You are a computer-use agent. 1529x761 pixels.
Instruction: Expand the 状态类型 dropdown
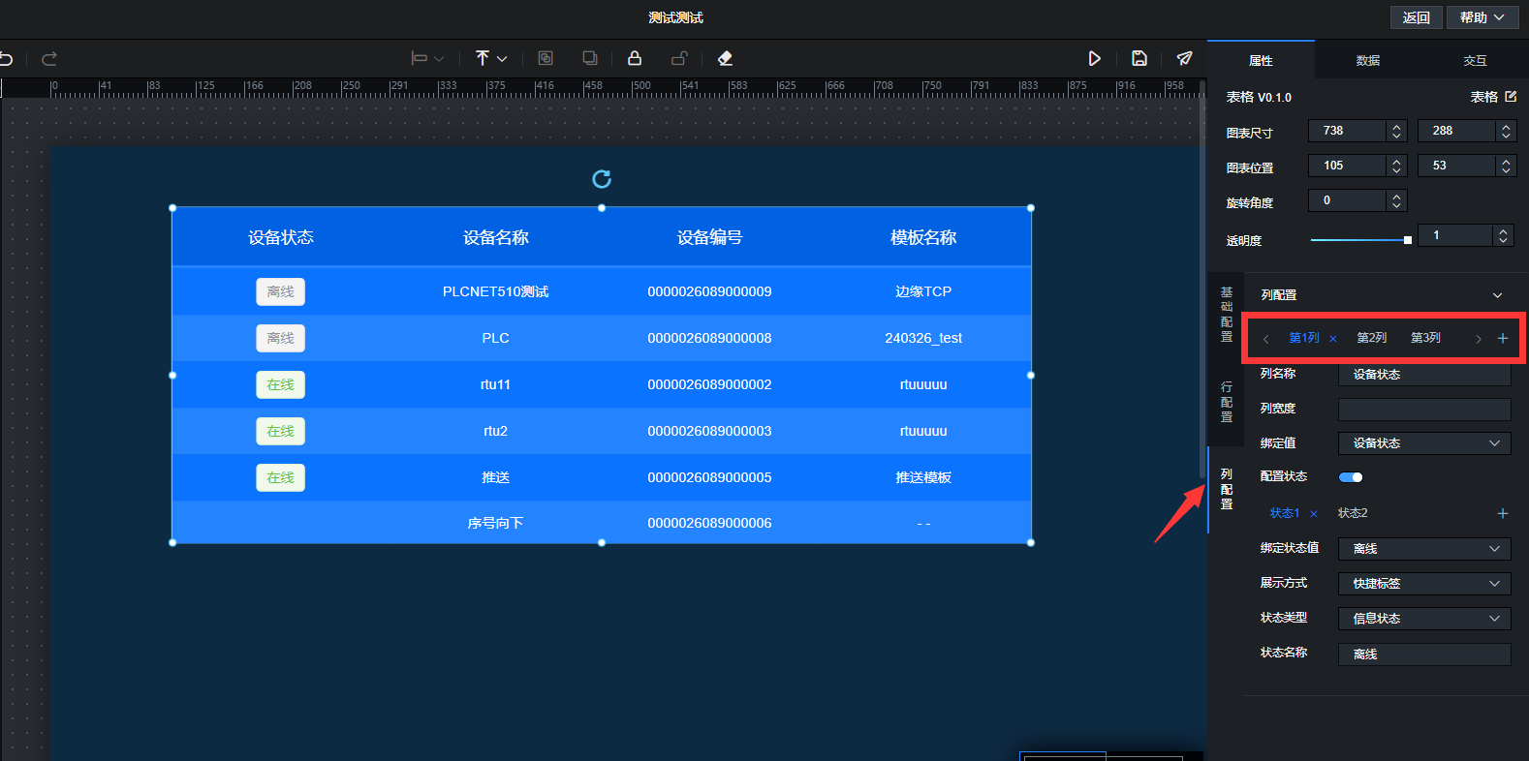(1424, 619)
